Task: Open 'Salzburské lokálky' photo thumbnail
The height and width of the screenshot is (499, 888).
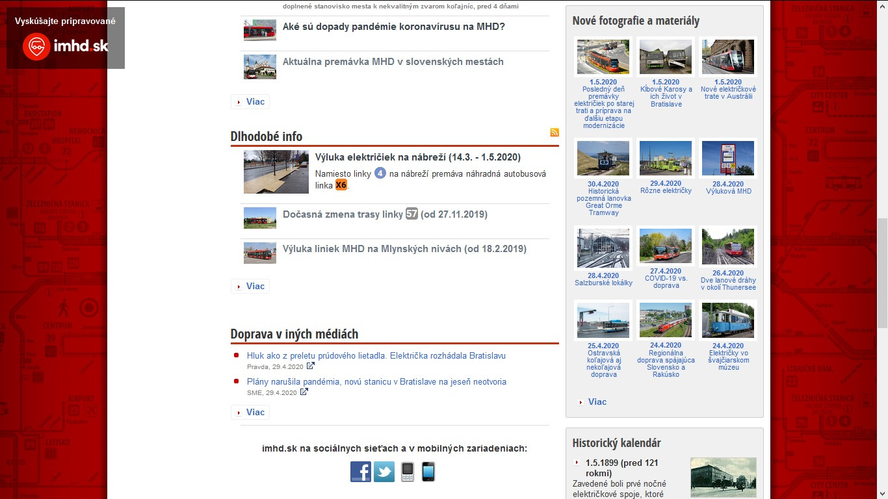Action: [x=603, y=248]
